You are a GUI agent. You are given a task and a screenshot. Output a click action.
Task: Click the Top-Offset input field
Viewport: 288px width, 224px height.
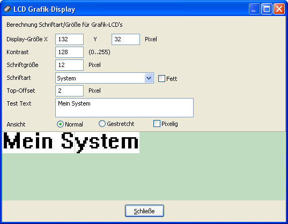(69, 91)
